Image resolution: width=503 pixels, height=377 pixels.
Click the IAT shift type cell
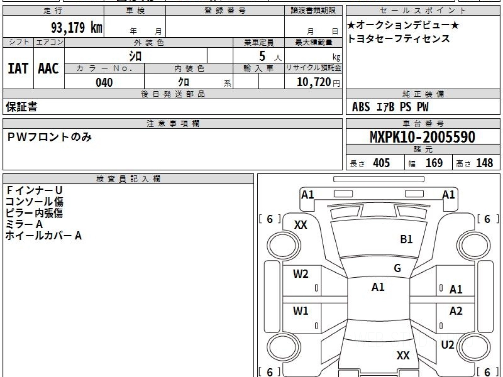pyautogui.click(x=18, y=68)
